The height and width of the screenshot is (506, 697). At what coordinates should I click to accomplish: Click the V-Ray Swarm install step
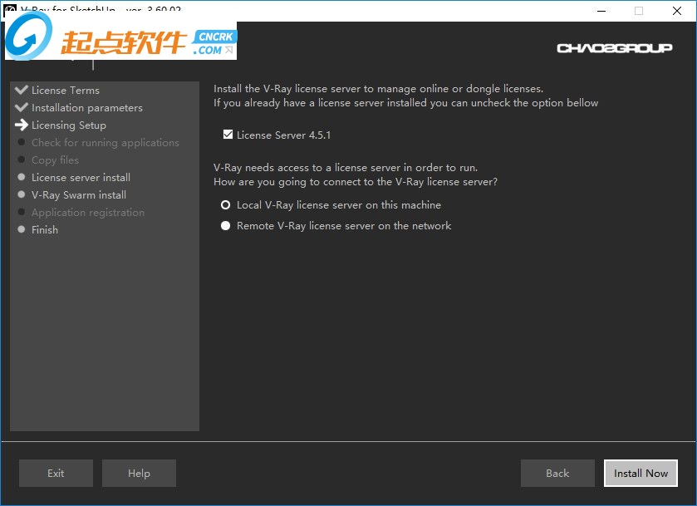(79, 194)
